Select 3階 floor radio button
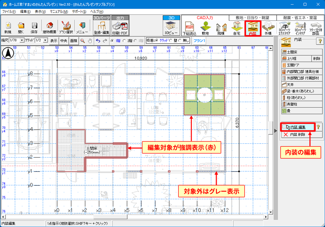This screenshot has width=325, height=227. click(135, 41)
